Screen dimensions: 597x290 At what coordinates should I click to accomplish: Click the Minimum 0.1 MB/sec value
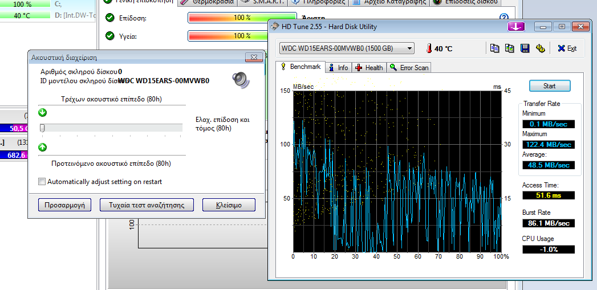[549, 124]
